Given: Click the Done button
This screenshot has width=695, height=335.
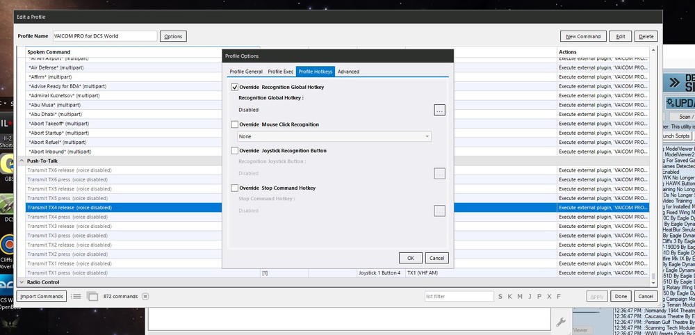Looking at the screenshot, I should (x=621, y=297).
